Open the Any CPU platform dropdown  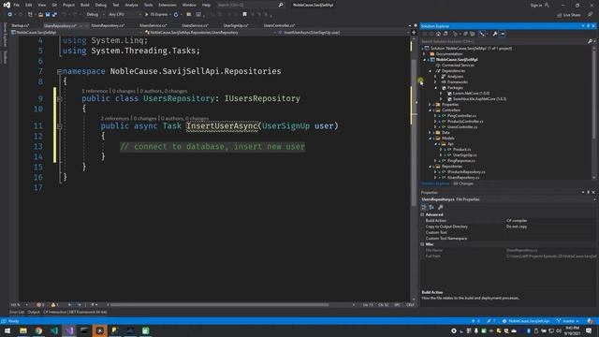(124, 15)
